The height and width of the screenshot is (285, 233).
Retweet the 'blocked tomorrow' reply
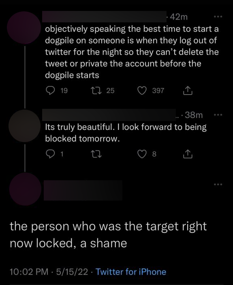[96, 154]
